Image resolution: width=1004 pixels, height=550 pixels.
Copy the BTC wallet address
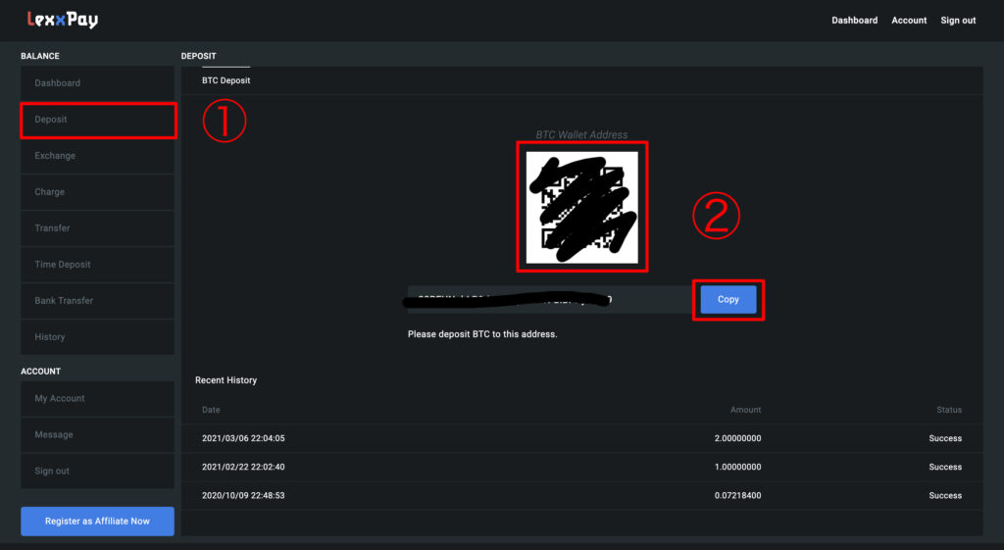point(728,300)
